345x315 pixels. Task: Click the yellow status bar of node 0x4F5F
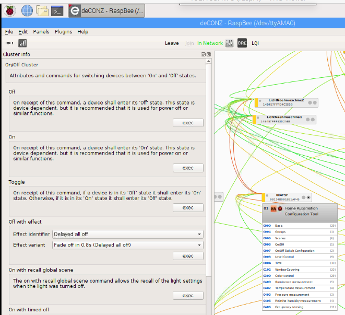click(x=264, y=197)
